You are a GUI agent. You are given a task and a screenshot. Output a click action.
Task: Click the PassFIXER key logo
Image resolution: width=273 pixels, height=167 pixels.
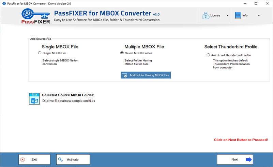(36, 16)
